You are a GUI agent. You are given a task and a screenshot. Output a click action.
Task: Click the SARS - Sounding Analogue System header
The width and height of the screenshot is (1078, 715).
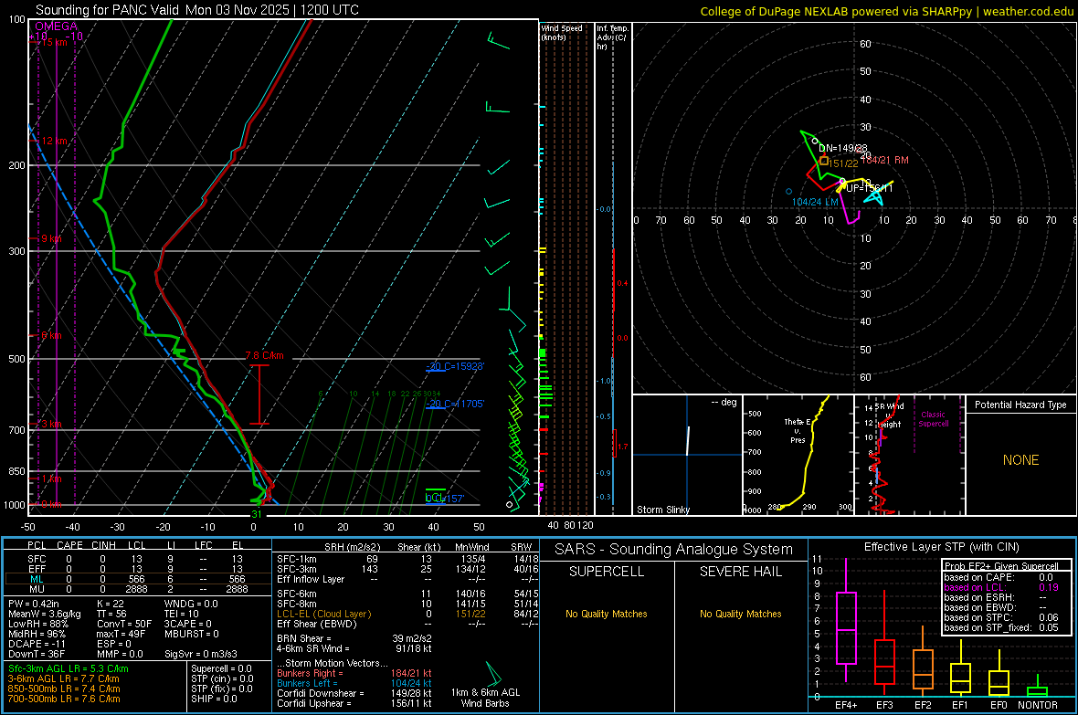click(674, 549)
